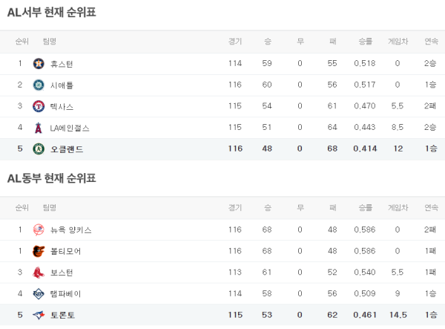Select the highlighted 토론토 team name
The height and width of the screenshot is (329, 445).
pos(62,316)
